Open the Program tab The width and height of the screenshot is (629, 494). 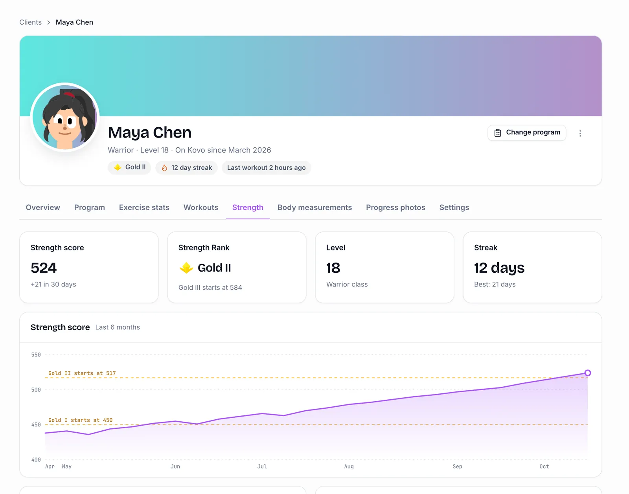point(90,208)
